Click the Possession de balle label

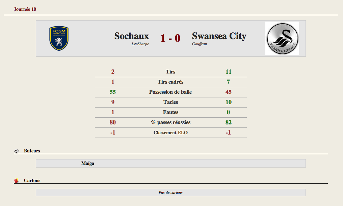pos(170,92)
